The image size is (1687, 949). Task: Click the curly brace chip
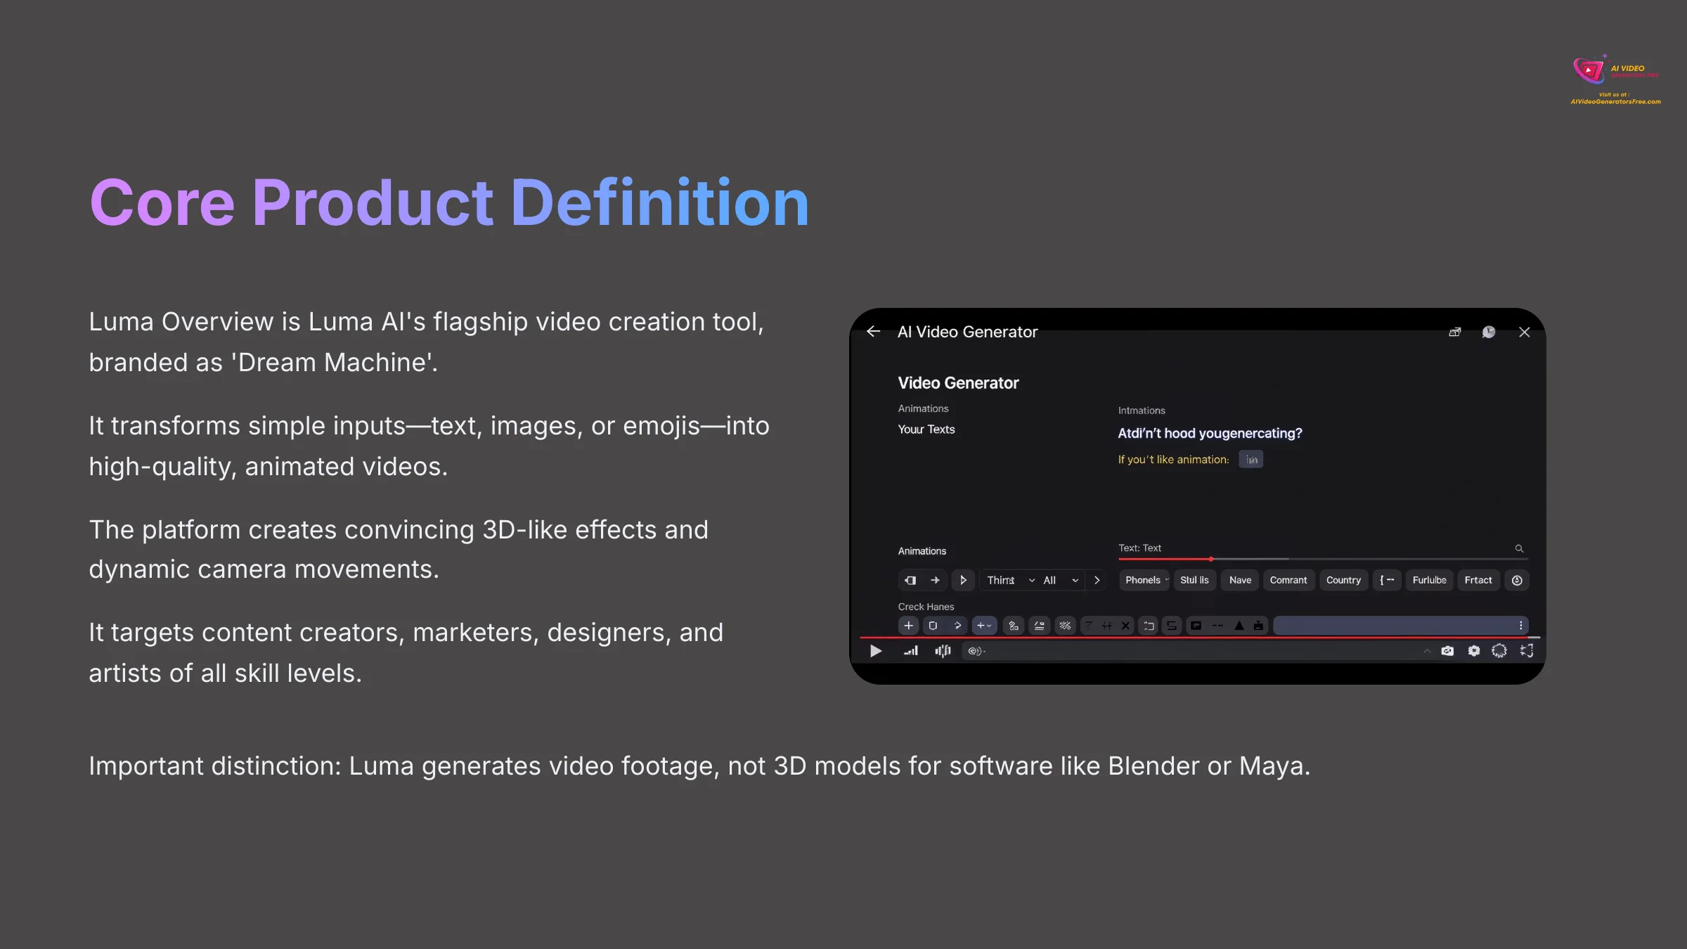(1387, 580)
